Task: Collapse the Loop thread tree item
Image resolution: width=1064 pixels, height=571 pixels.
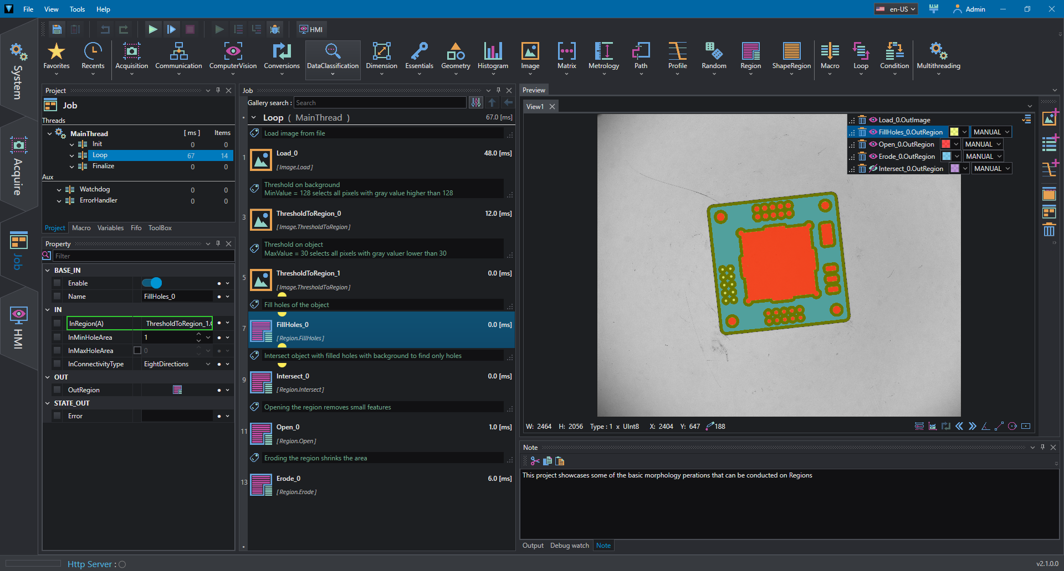Action: tap(71, 155)
